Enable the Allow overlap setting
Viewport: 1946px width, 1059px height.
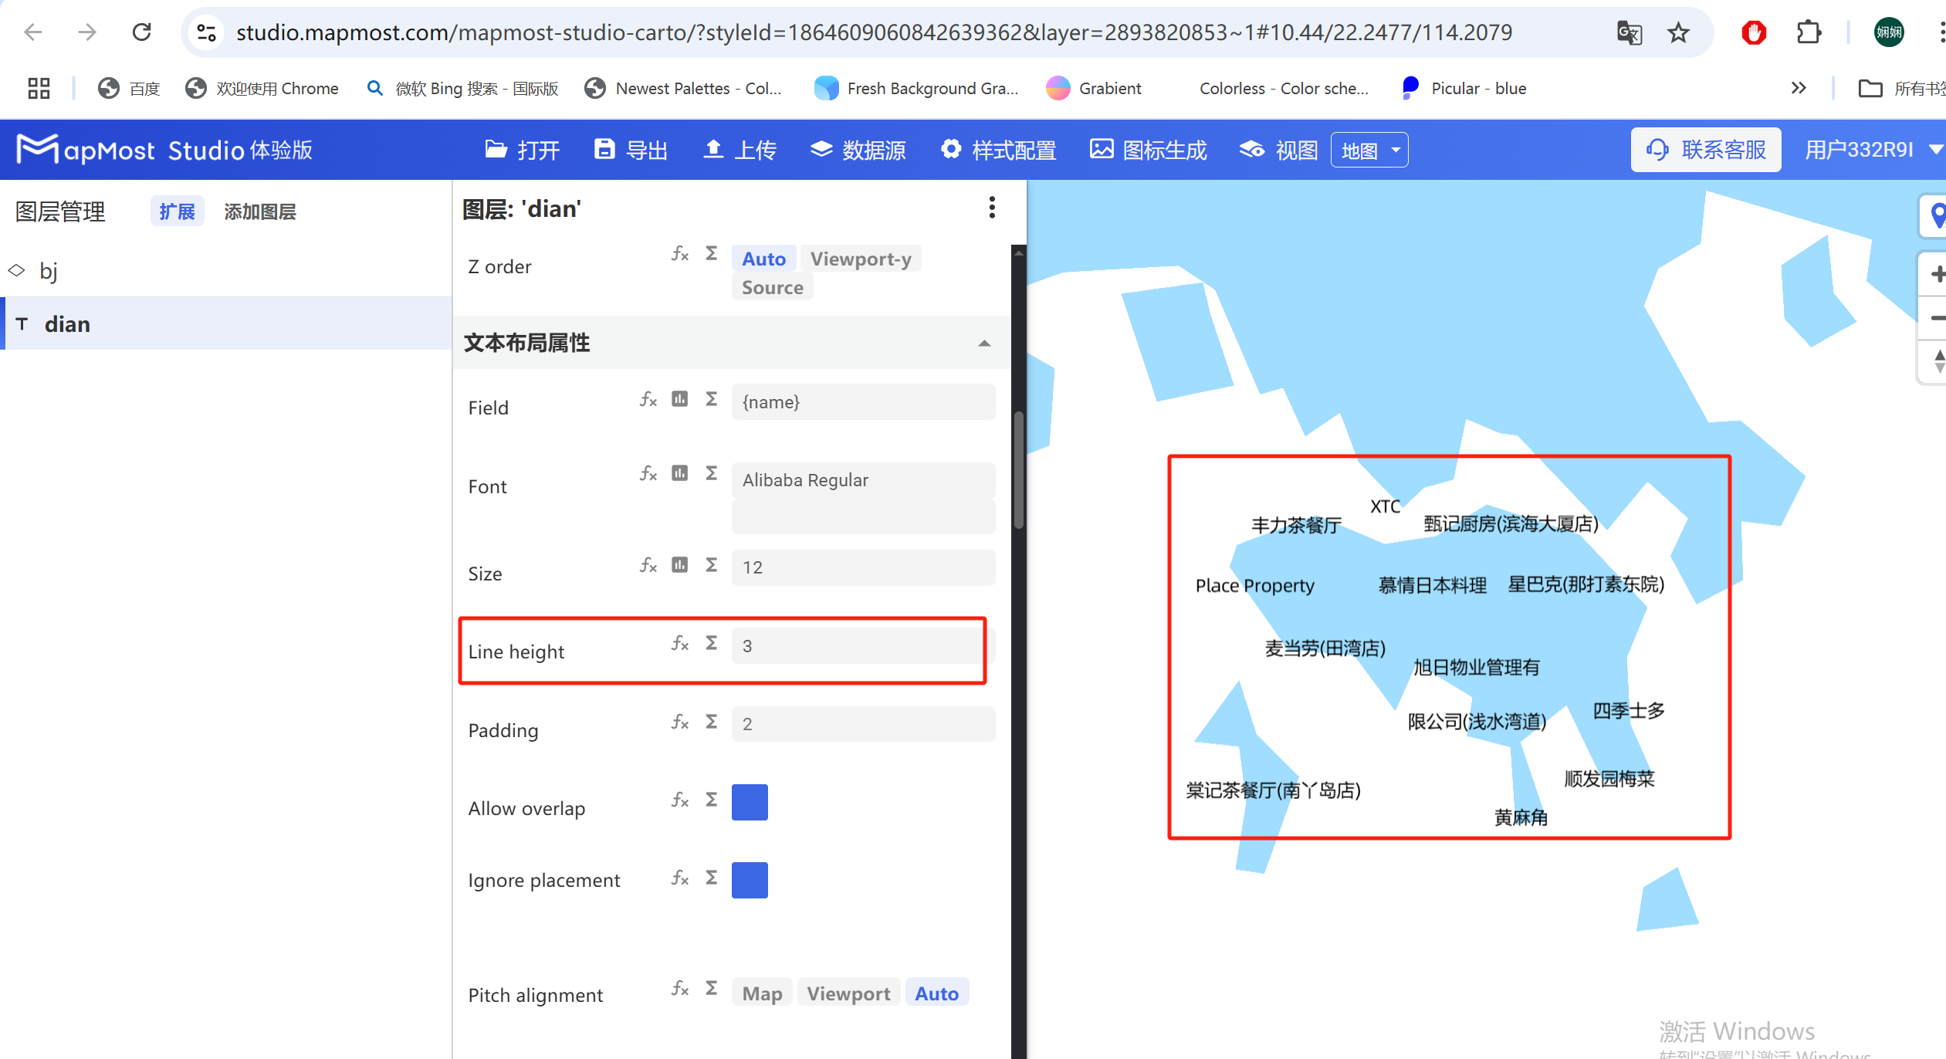point(749,802)
